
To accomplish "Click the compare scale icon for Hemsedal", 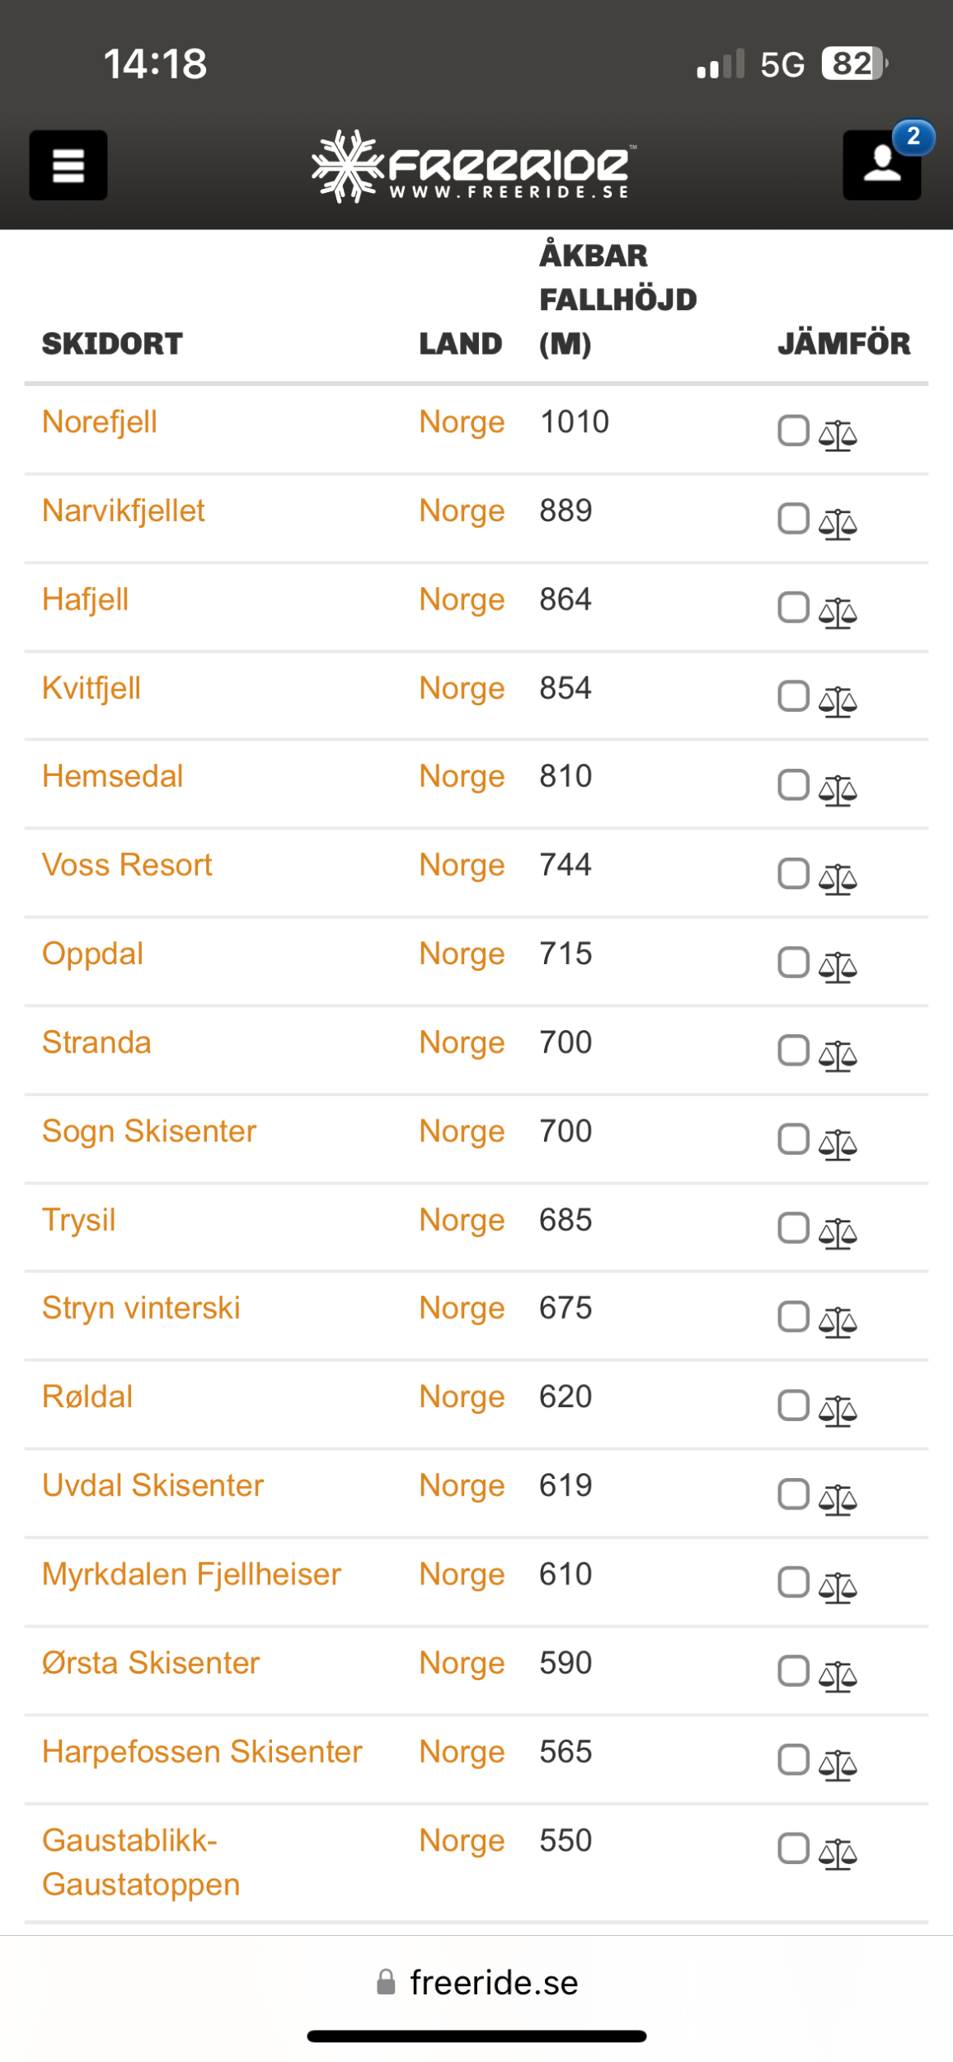I will coord(838,789).
